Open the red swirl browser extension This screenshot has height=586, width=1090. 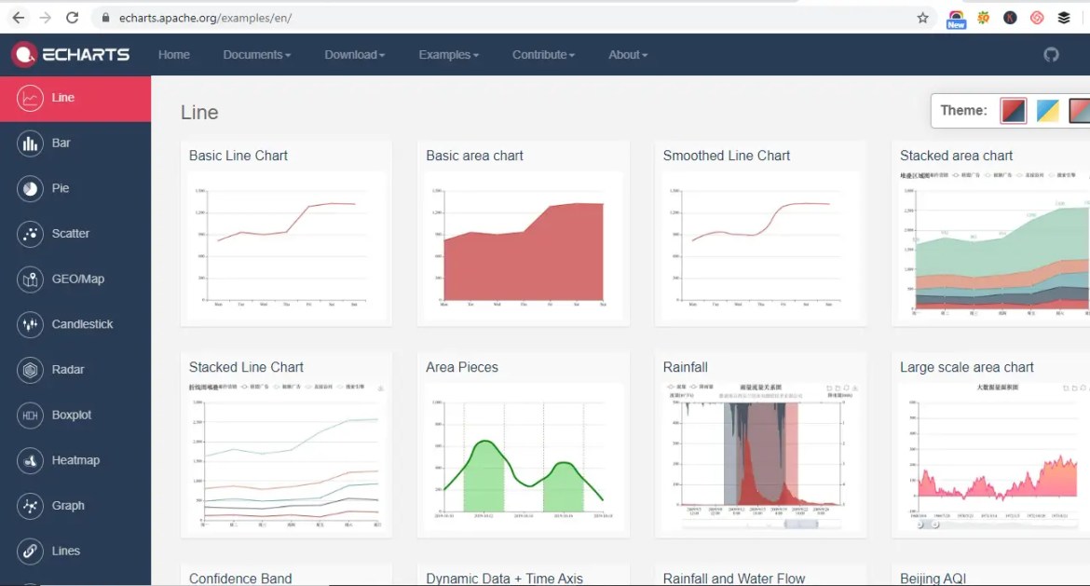(x=1037, y=18)
